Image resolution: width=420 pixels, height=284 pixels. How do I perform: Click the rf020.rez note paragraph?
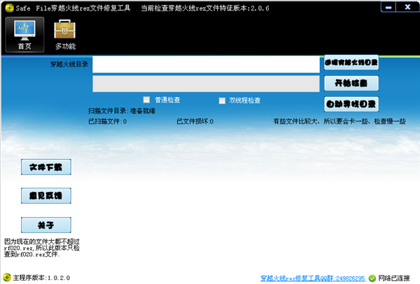(42, 248)
